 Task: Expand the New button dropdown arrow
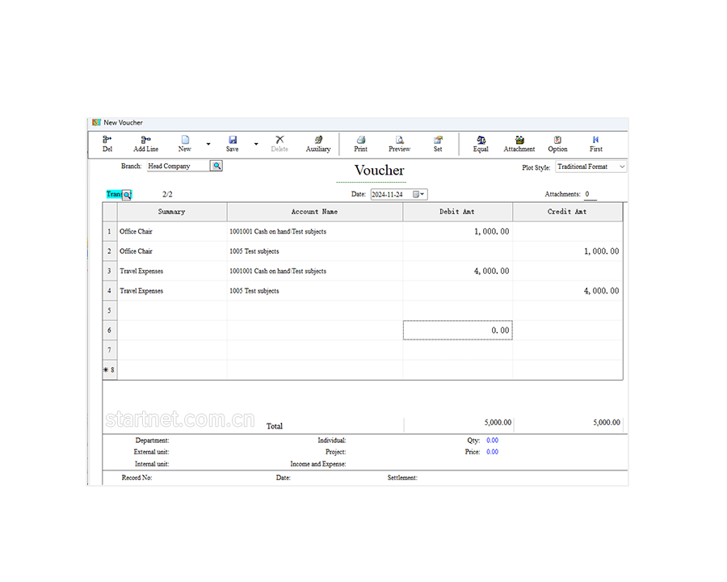pos(208,145)
